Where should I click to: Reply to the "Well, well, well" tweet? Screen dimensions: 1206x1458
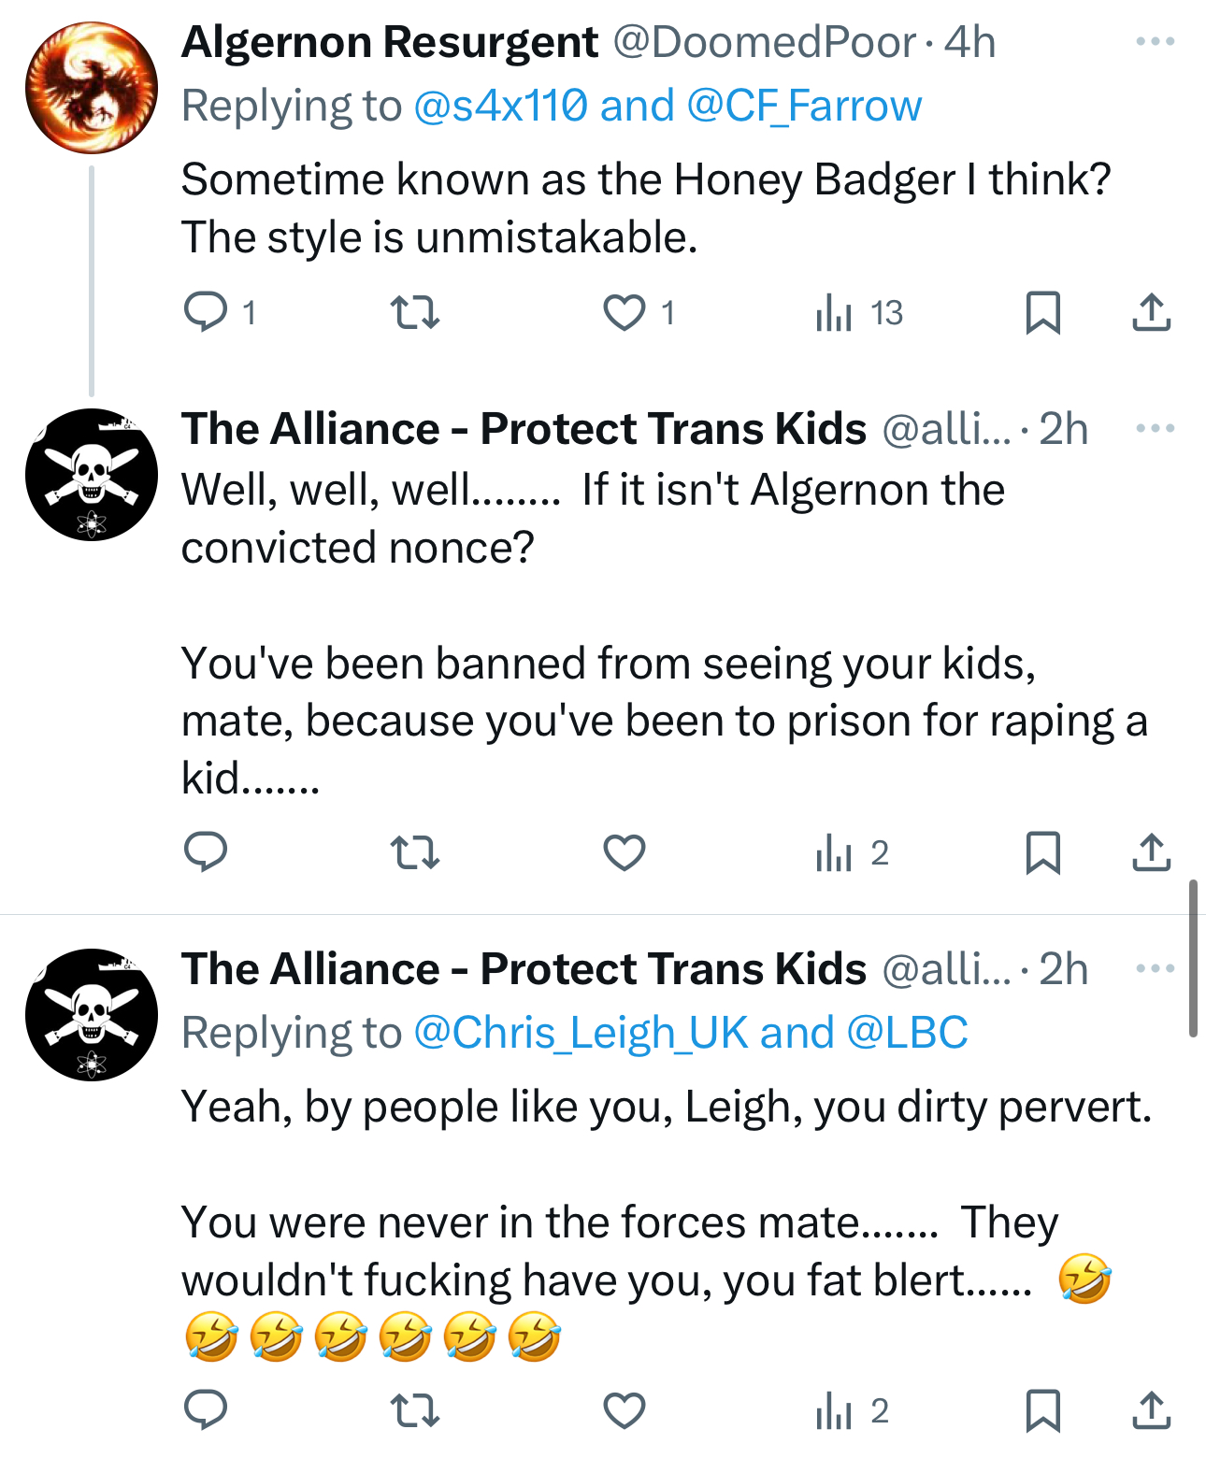(206, 852)
